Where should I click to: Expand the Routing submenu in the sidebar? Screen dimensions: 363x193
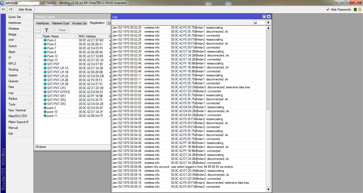pyautogui.click(x=30, y=69)
